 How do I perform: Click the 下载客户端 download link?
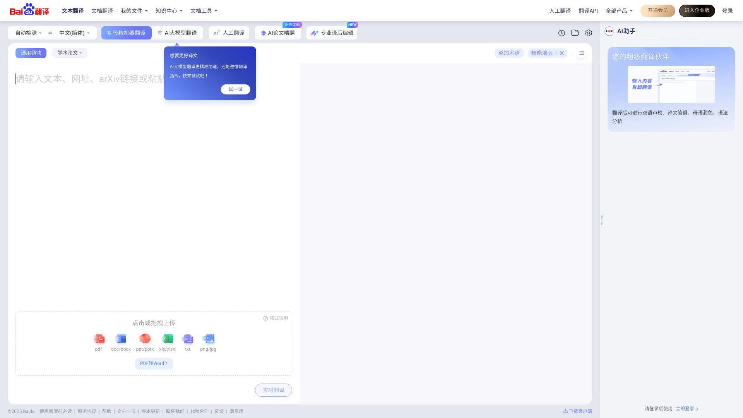coord(577,411)
